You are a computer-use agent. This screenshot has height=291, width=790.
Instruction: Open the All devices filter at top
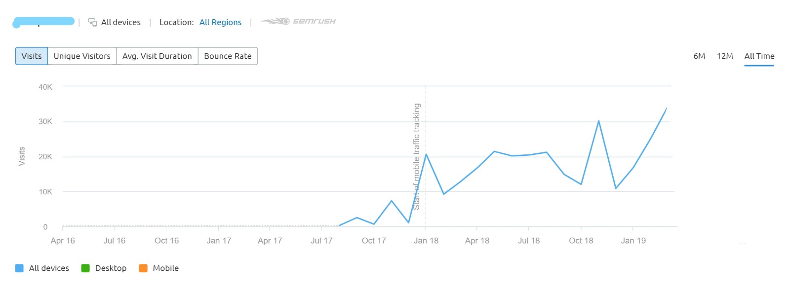point(120,22)
